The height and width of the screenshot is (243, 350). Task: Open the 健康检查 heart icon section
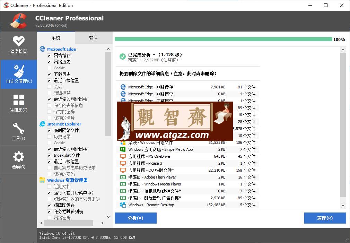point(18,45)
